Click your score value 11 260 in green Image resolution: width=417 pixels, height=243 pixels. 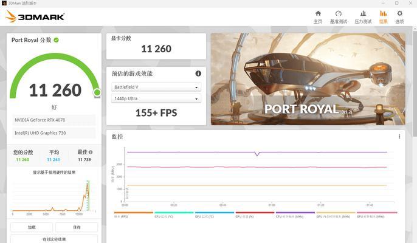(22, 160)
